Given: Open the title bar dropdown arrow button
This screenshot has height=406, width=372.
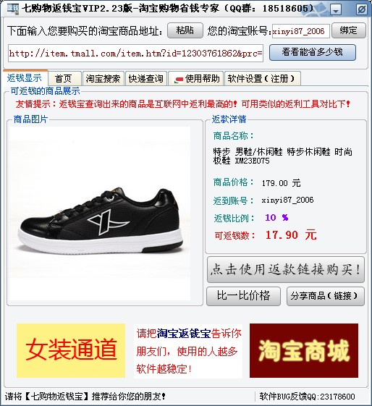Looking at the screenshot, I should [x=336, y=9].
